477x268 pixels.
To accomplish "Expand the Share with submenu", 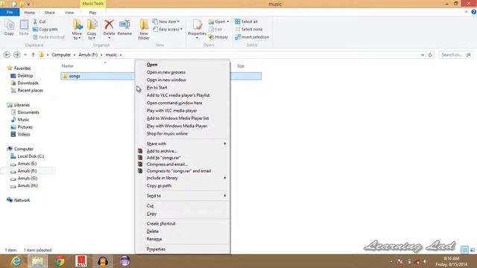I will click(x=183, y=144).
